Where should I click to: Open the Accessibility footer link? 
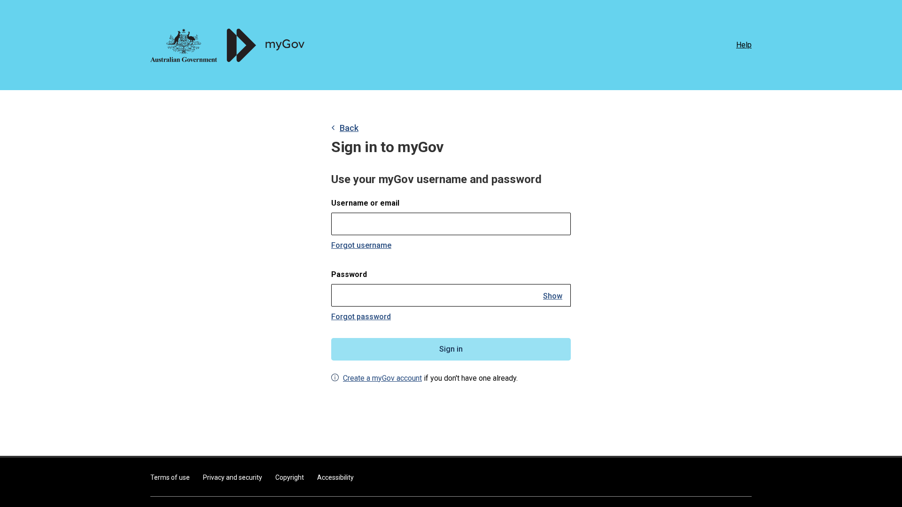[x=335, y=477]
